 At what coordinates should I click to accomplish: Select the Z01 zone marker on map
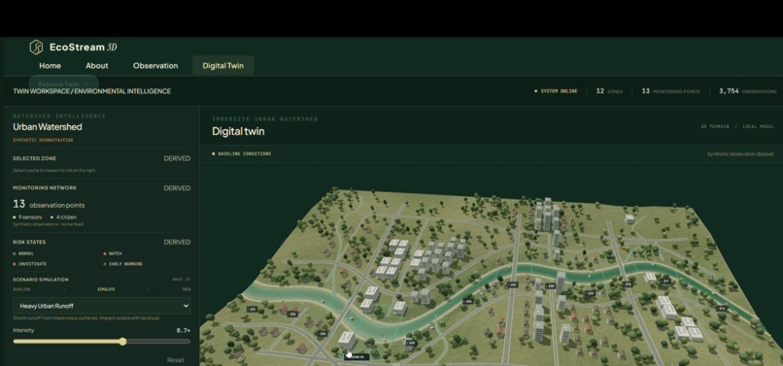[x=253, y=310]
